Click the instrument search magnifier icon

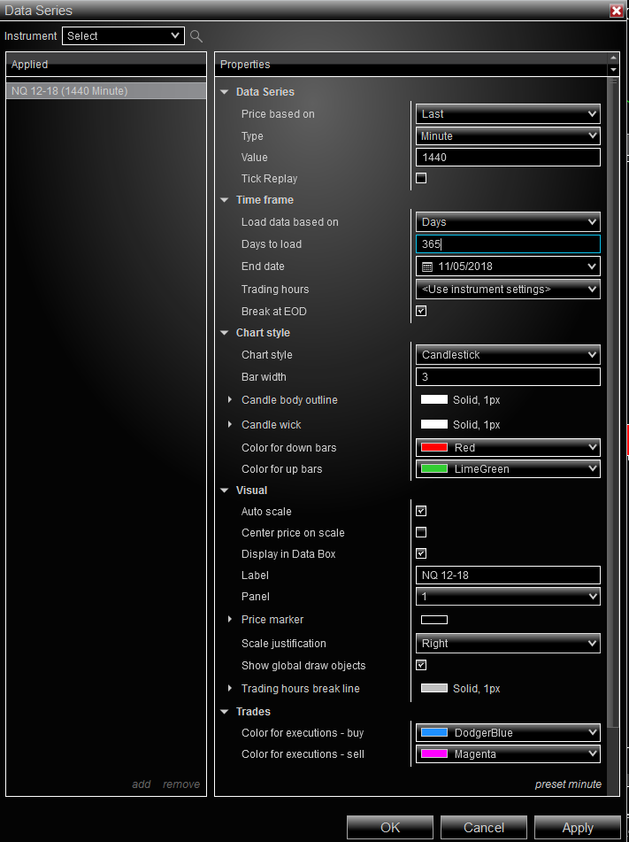[x=196, y=36]
